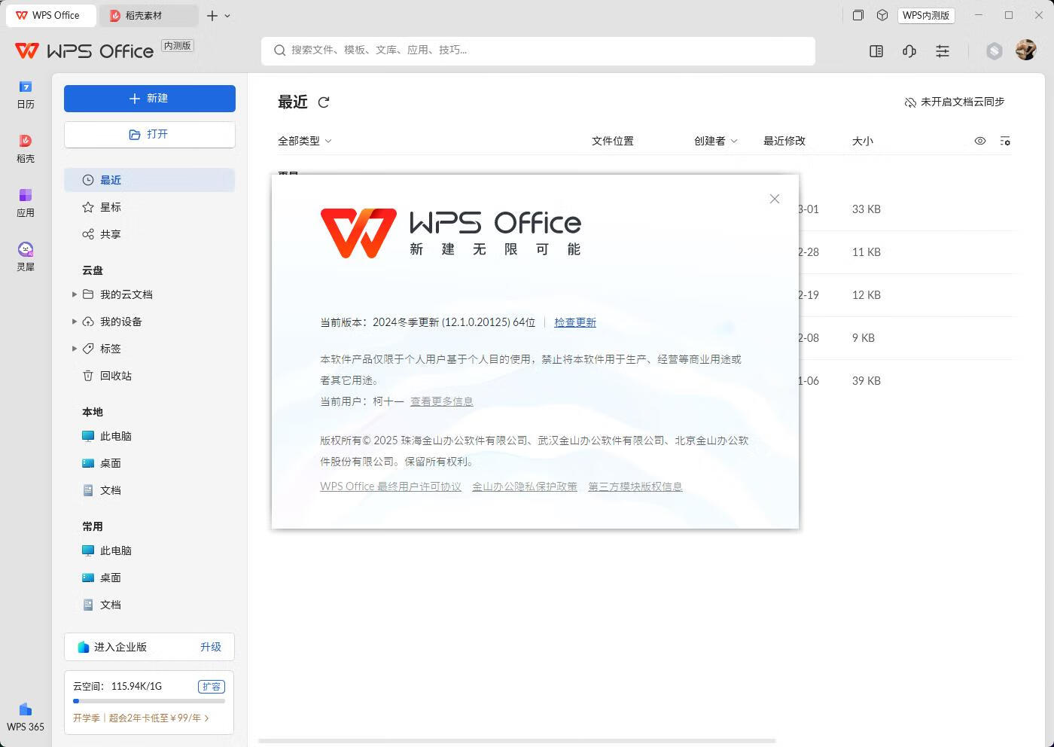Open the 日历 calendar sidebar icon
The height and width of the screenshot is (747, 1054).
[x=26, y=95]
